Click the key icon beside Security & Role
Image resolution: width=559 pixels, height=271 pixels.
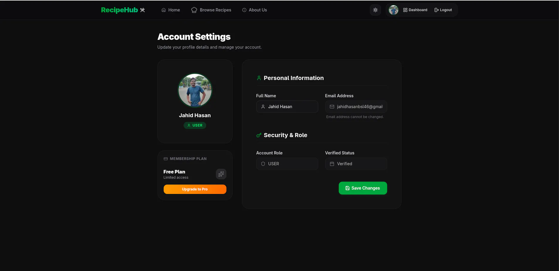(259, 135)
